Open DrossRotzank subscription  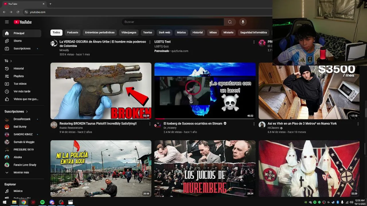tap(22, 119)
